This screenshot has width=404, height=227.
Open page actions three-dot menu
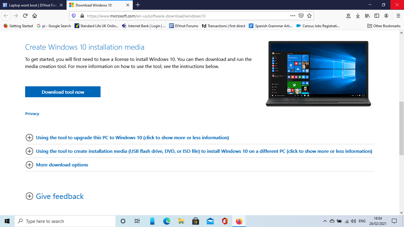click(293, 16)
